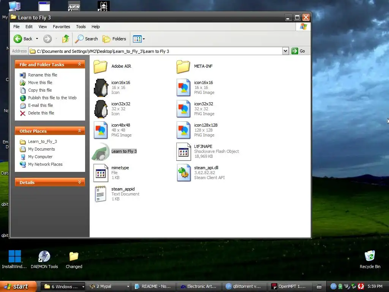The width and height of the screenshot is (389, 292).
Task: Expand the Details panel
Action: [x=79, y=182]
